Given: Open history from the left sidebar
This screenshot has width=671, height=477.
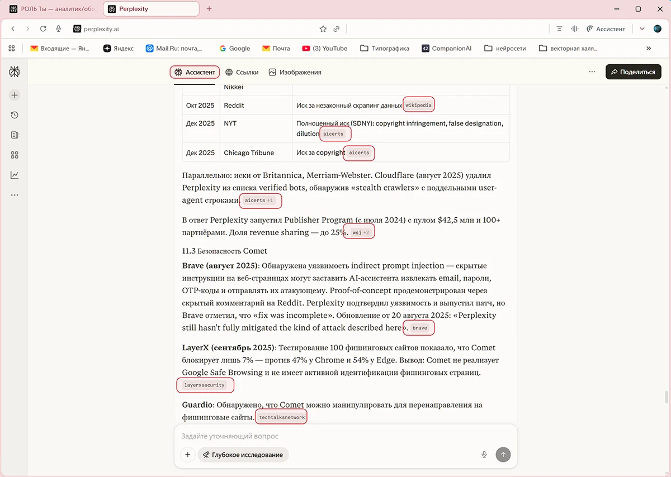Looking at the screenshot, I should click(x=15, y=115).
